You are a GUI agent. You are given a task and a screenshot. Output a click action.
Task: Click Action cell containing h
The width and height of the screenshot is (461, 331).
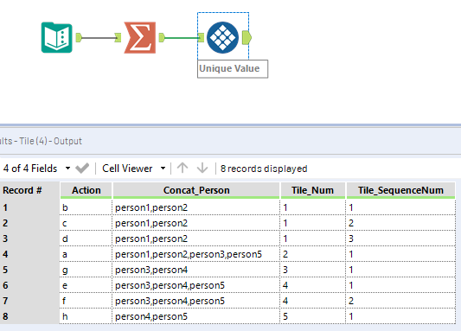(x=86, y=316)
